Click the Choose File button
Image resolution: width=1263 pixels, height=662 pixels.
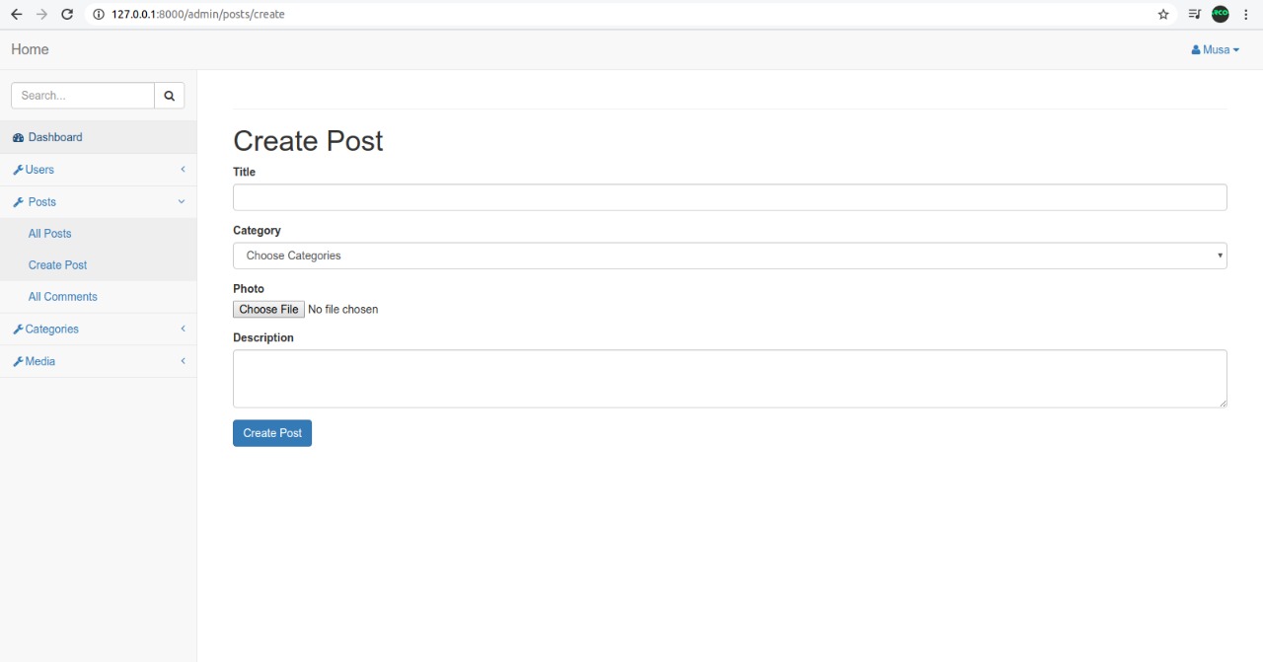point(268,310)
